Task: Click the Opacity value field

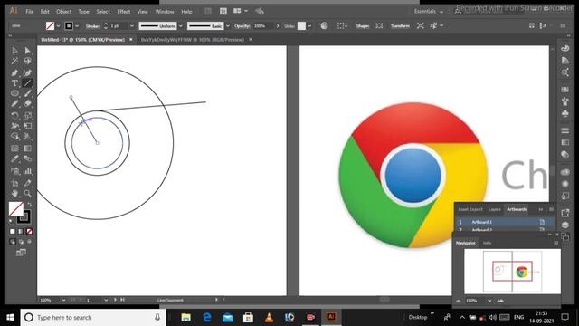Action: pyautogui.click(x=263, y=26)
